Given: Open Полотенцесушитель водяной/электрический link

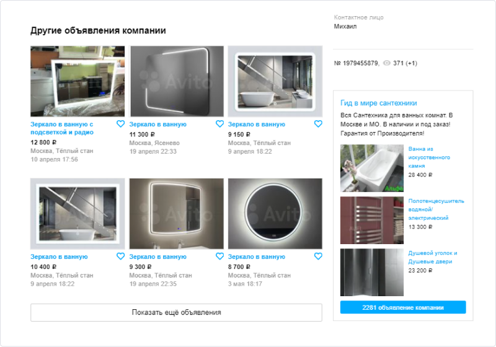Looking at the screenshot, I should [436, 209].
